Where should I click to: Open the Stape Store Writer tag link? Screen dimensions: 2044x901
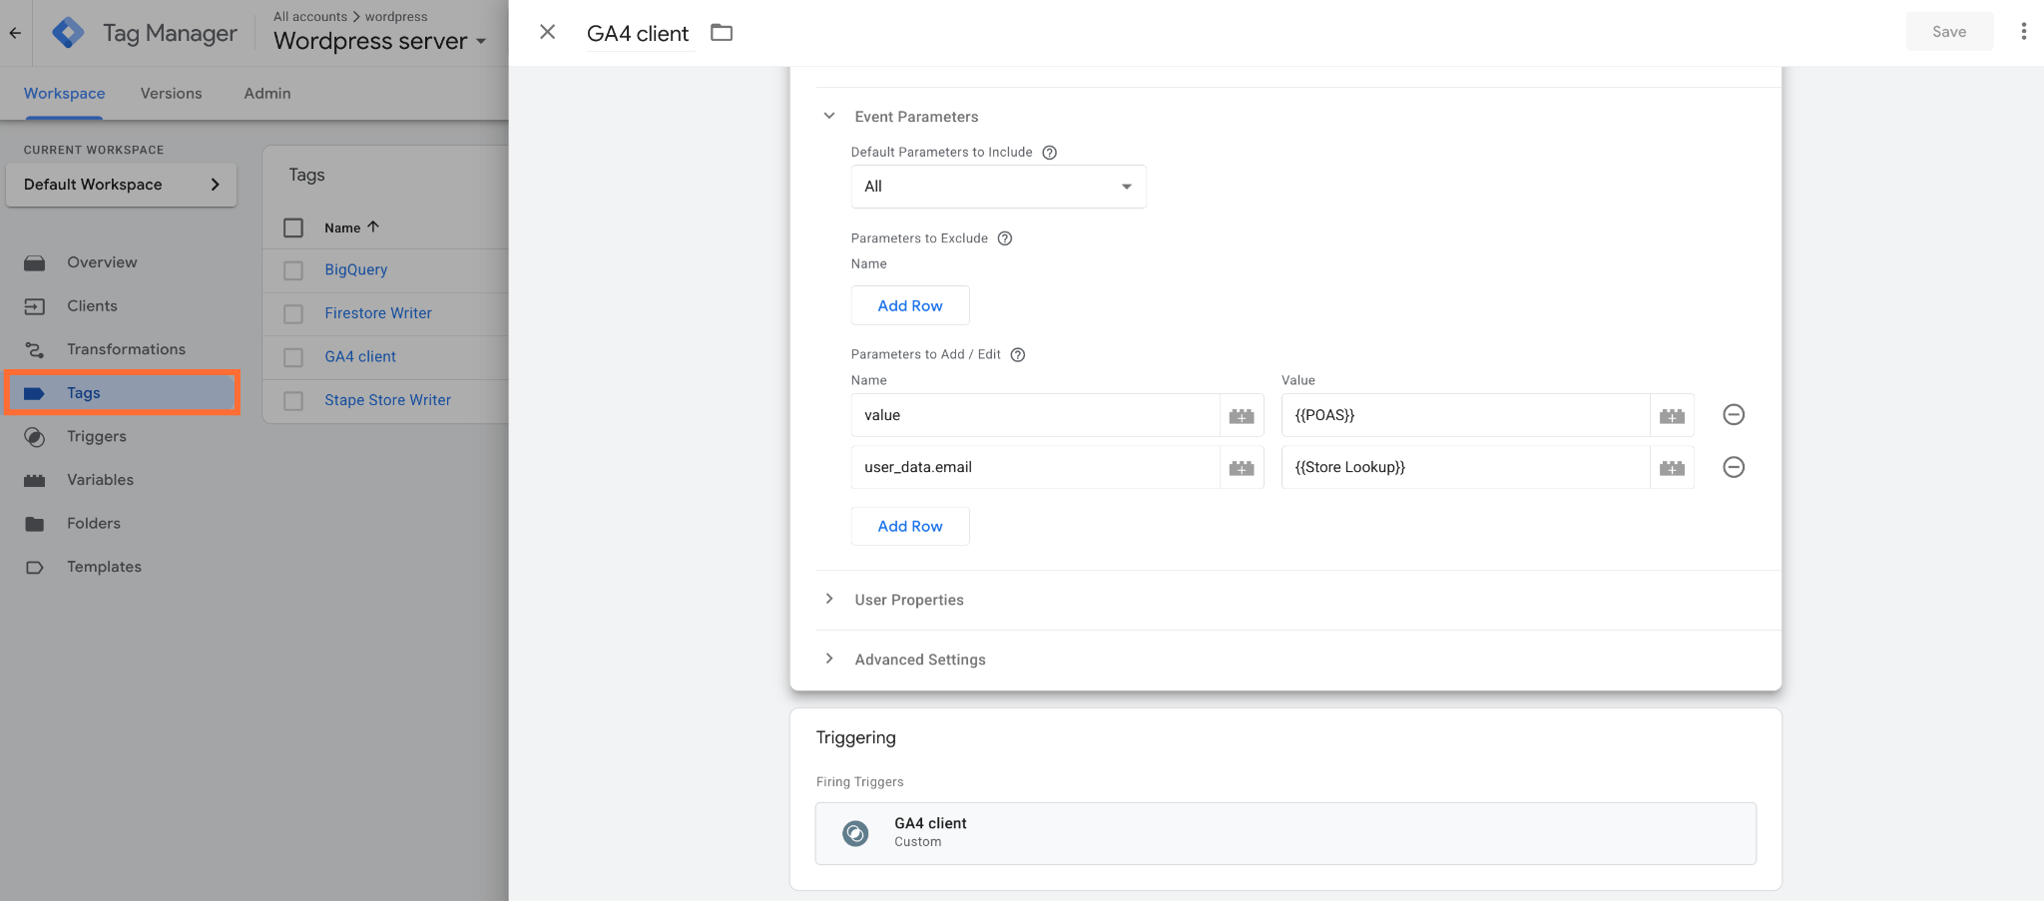click(387, 400)
